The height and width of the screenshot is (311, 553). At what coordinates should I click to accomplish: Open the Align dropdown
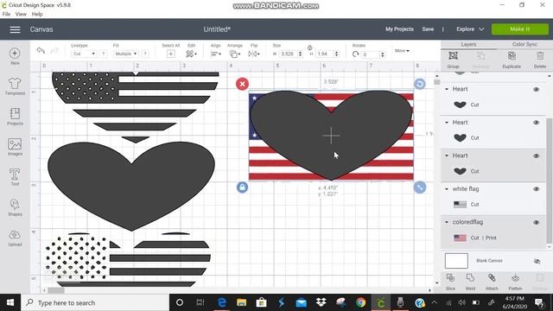(216, 54)
